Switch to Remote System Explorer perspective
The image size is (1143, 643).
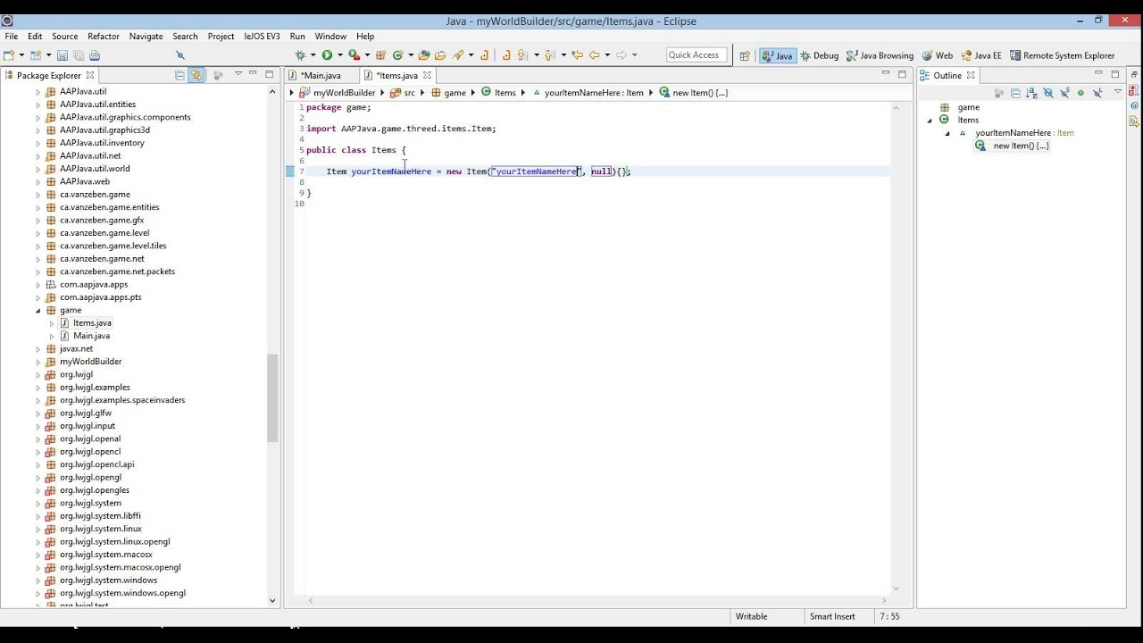pos(1061,55)
